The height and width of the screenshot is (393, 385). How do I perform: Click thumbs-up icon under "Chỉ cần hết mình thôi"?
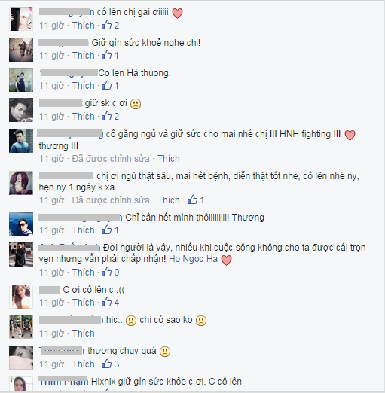[106, 230]
